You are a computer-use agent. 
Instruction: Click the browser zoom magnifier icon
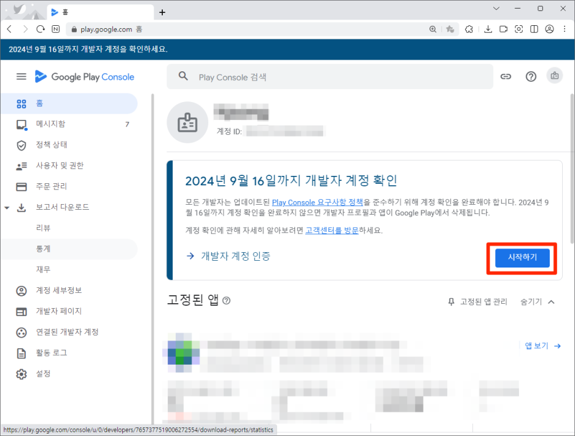[432, 29]
